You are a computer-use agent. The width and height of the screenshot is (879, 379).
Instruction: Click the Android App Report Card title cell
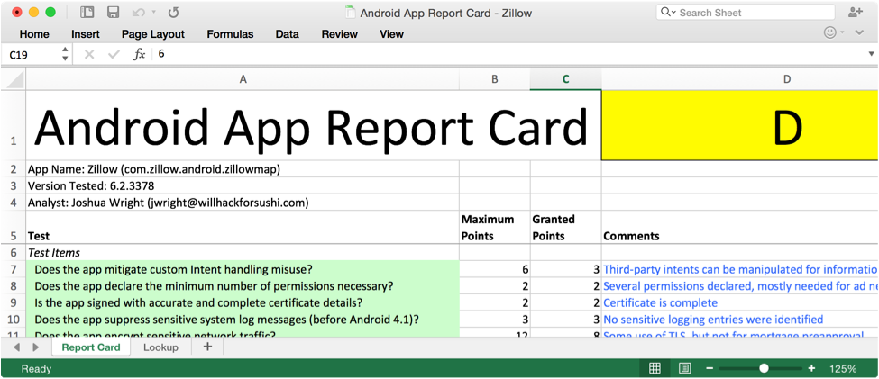[314, 125]
